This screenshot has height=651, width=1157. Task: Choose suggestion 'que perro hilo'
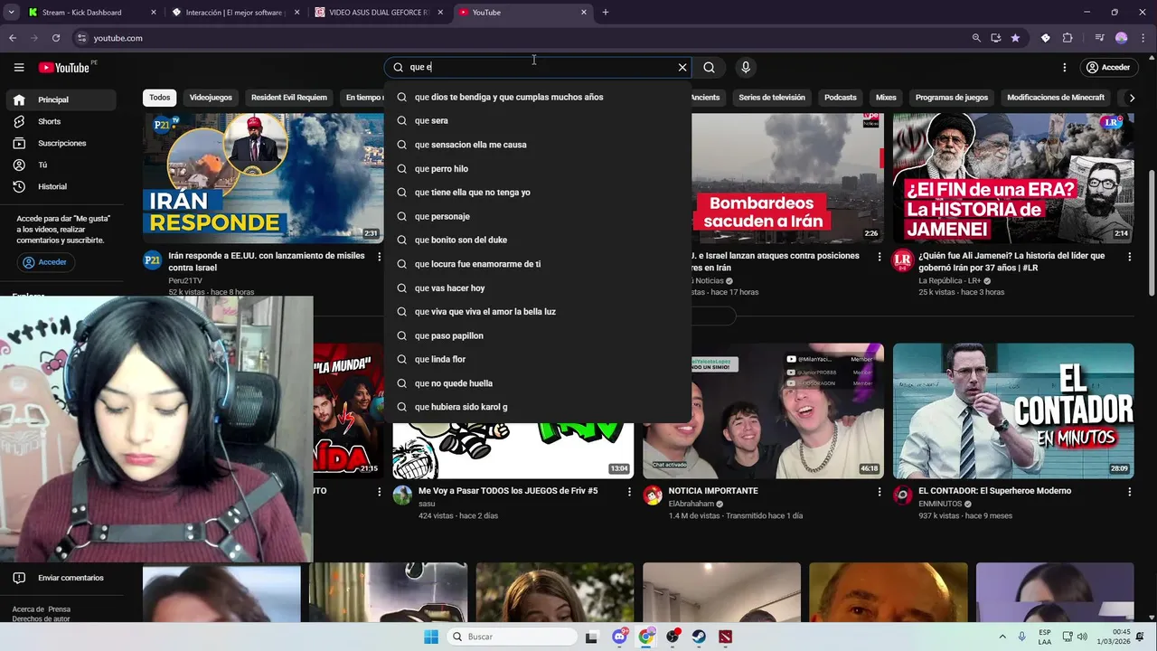538,169
